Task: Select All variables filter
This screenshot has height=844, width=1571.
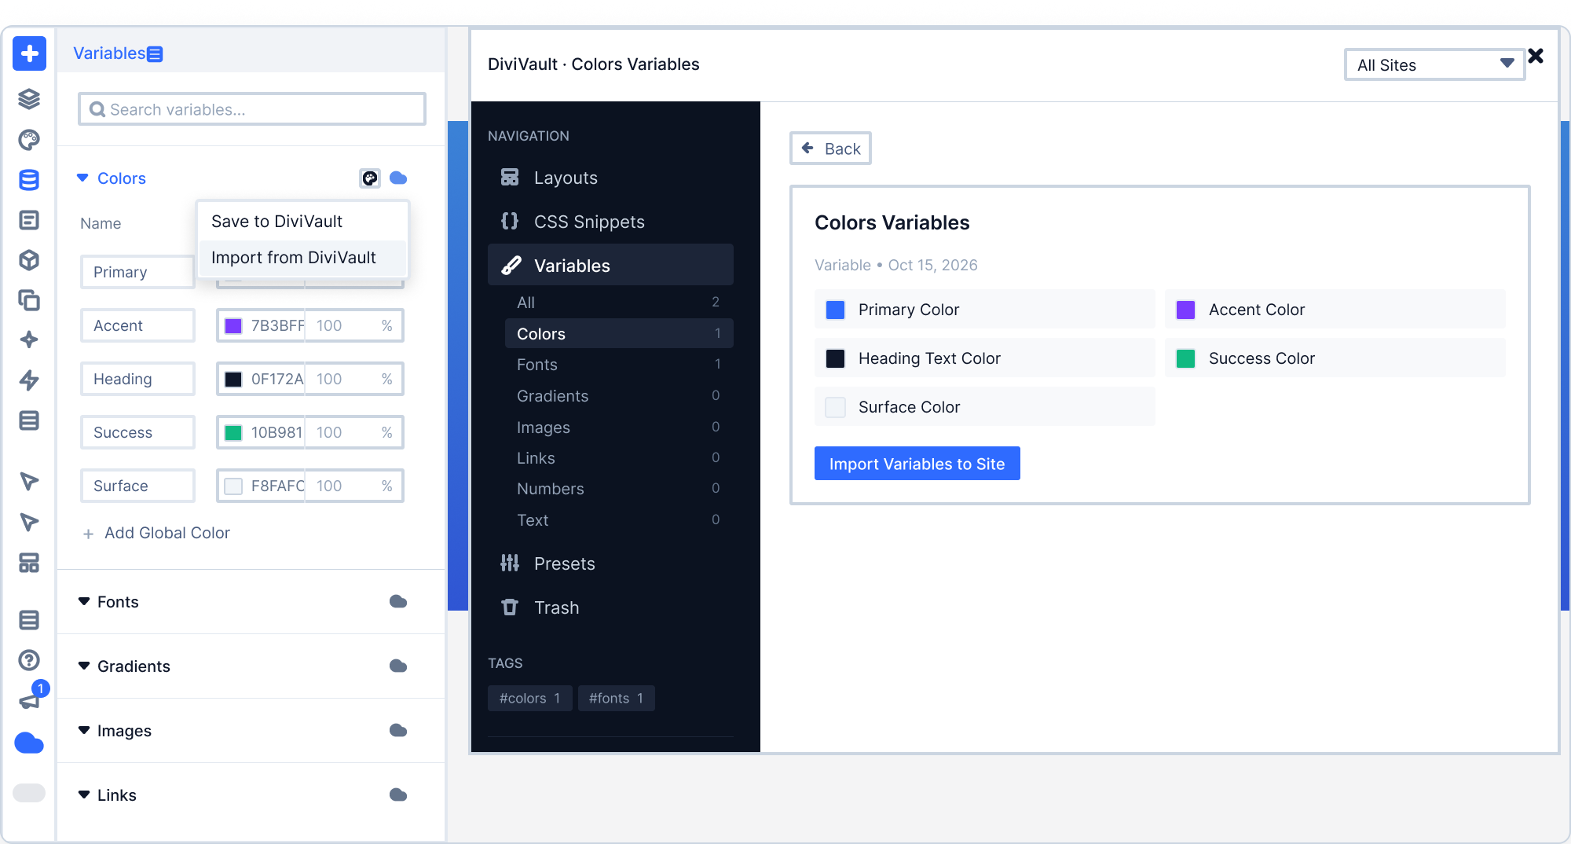Action: 619,303
